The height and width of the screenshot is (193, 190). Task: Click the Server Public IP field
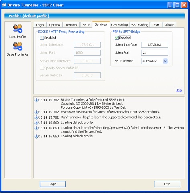[87, 75]
